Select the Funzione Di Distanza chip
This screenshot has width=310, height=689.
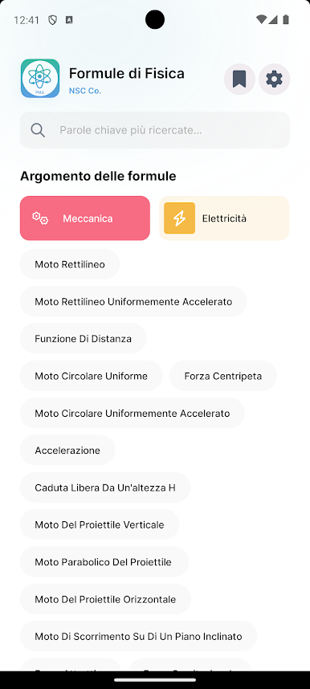click(83, 338)
